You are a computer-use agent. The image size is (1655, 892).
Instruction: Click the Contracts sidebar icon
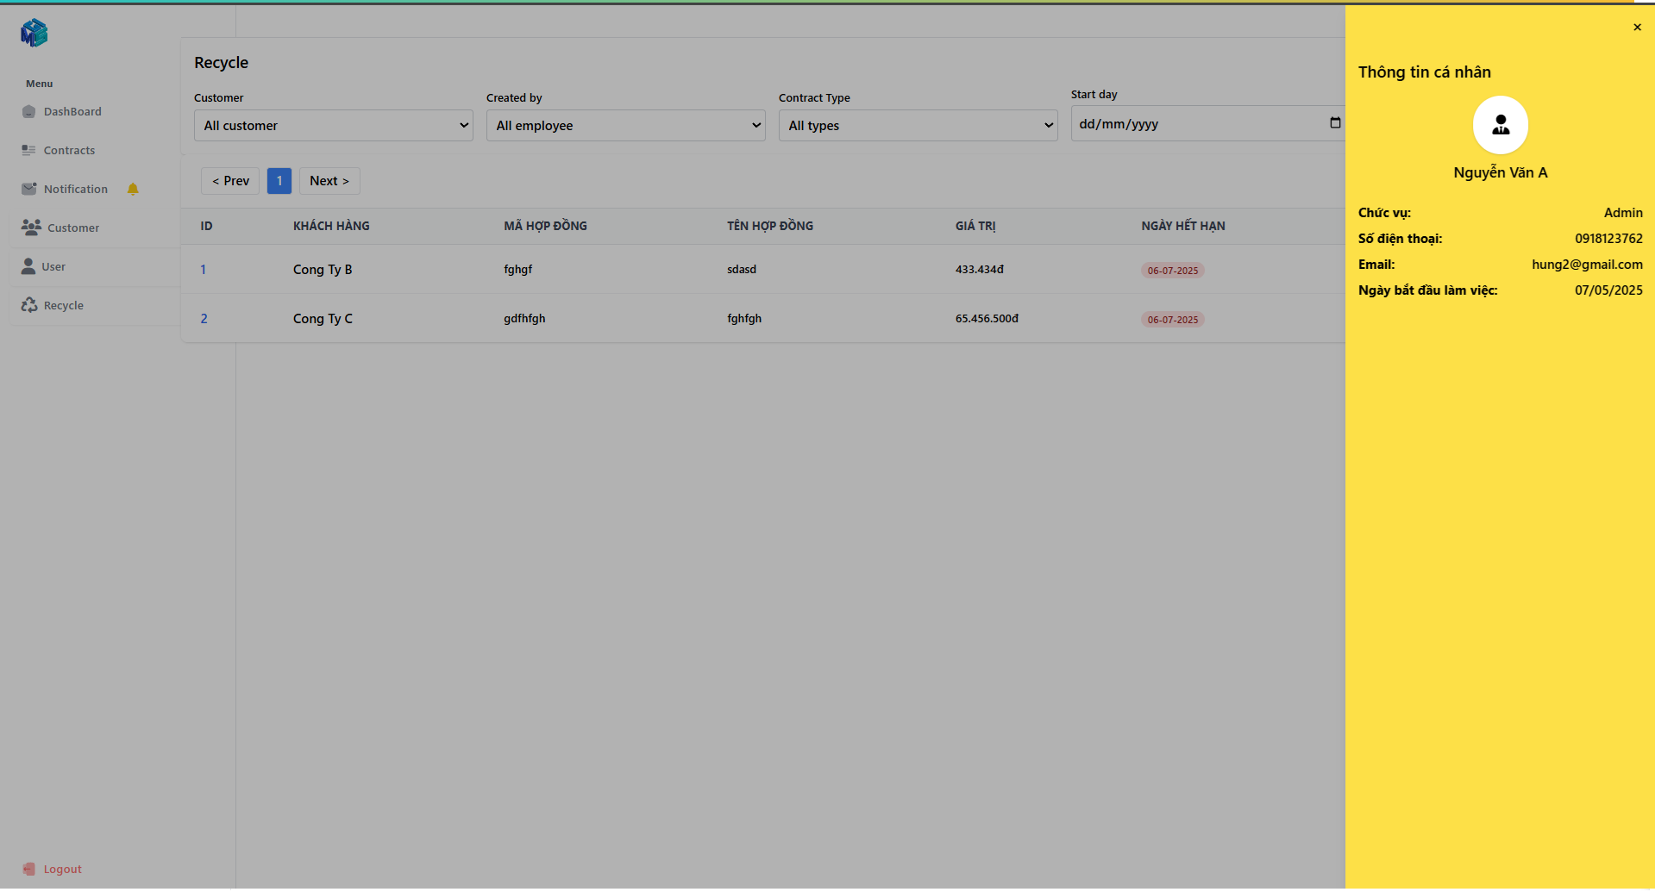pos(28,150)
